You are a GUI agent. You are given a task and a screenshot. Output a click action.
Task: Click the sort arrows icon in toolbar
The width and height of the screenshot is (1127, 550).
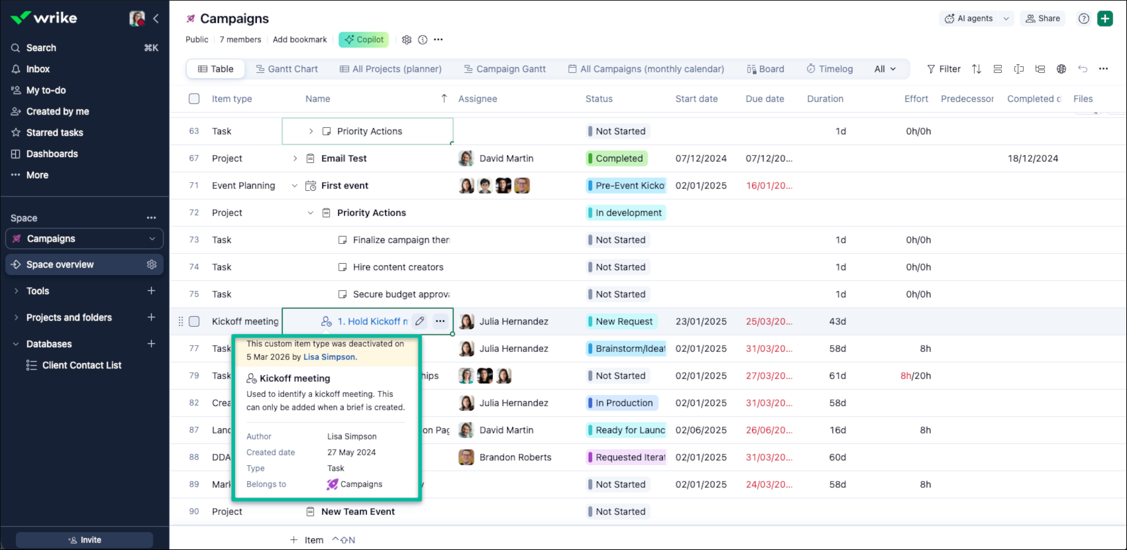tap(977, 69)
